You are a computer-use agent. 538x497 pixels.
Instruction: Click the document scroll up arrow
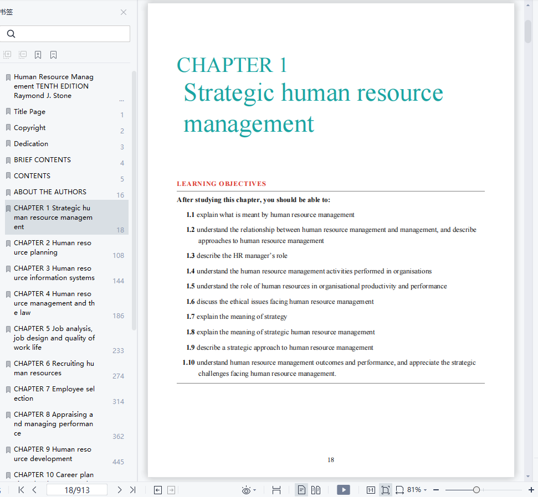click(x=528, y=5)
